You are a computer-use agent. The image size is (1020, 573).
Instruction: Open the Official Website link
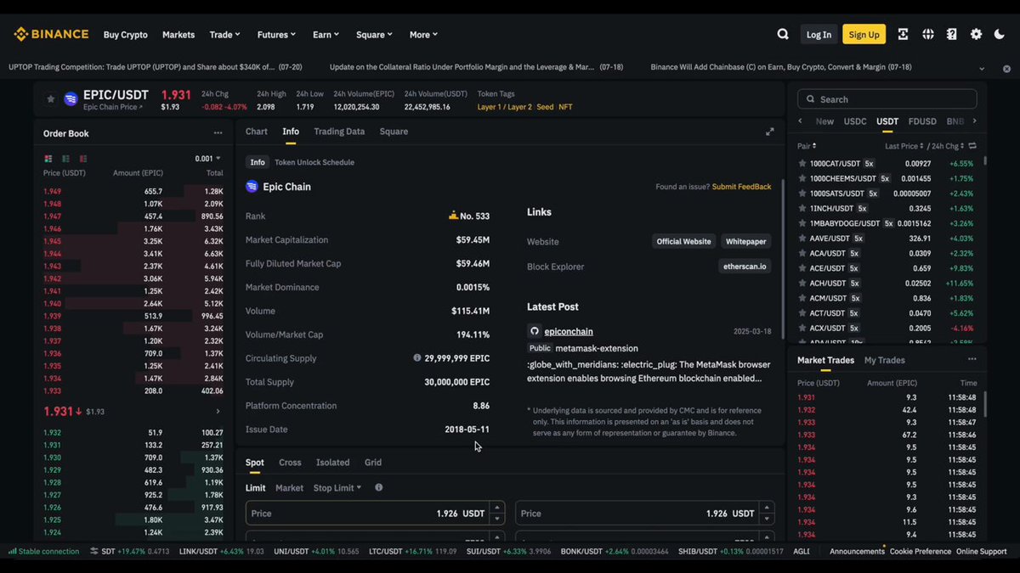[x=683, y=242]
